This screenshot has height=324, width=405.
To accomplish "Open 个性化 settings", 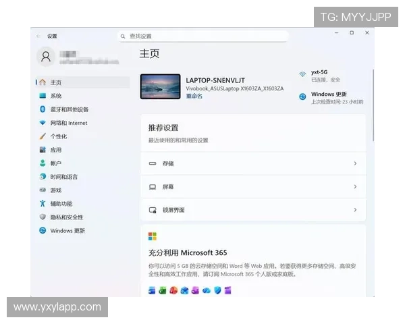I will (x=82, y=136).
